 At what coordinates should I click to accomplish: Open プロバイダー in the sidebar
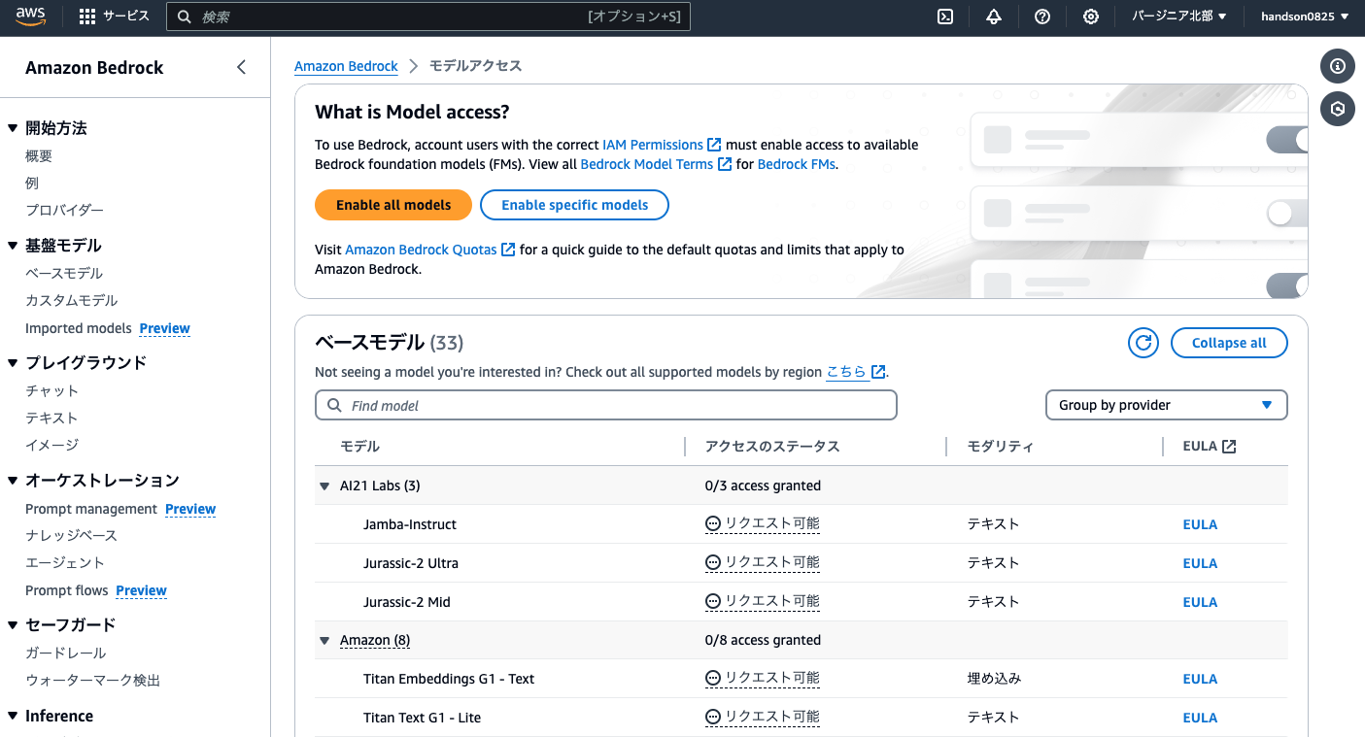click(64, 210)
